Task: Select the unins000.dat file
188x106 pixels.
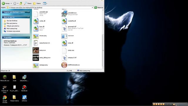Action: (41, 14)
